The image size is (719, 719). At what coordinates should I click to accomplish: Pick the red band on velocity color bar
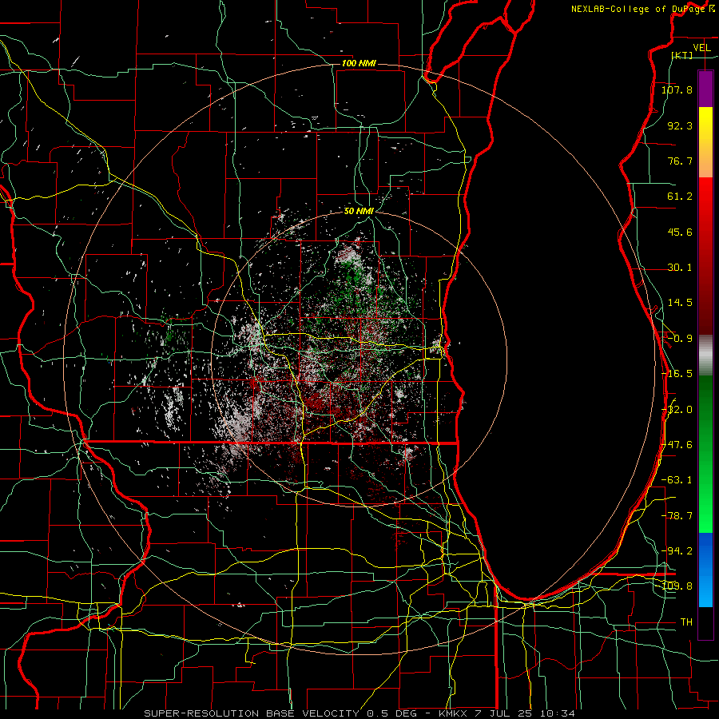point(705,256)
